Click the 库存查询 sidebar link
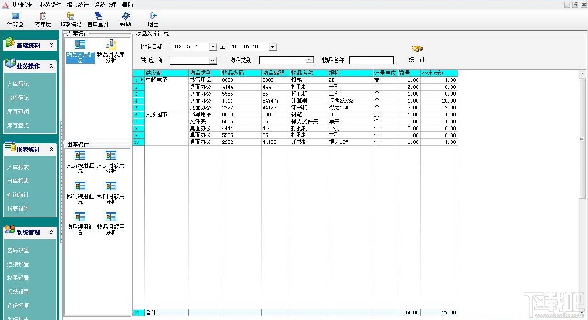Image resolution: width=588 pixels, height=320 pixels. pyautogui.click(x=18, y=112)
